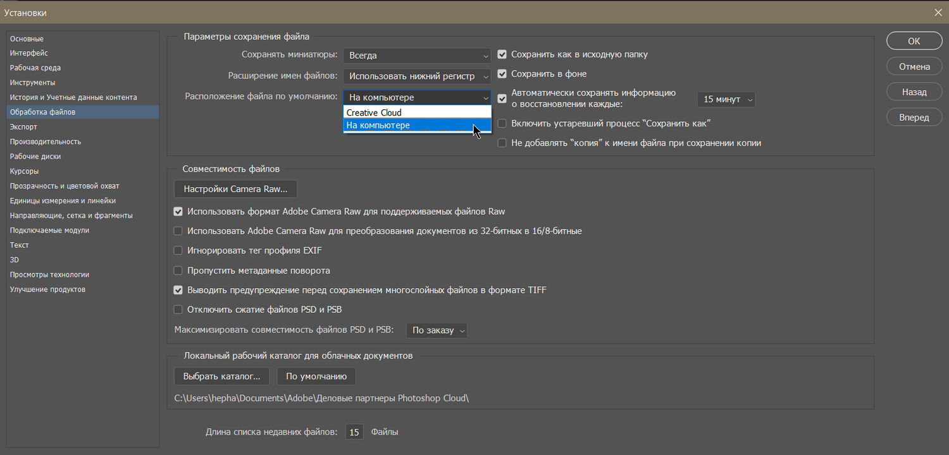Open Максимизировать совместимость По заказу dropdown
The width and height of the screenshot is (949, 455).
[x=437, y=330]
